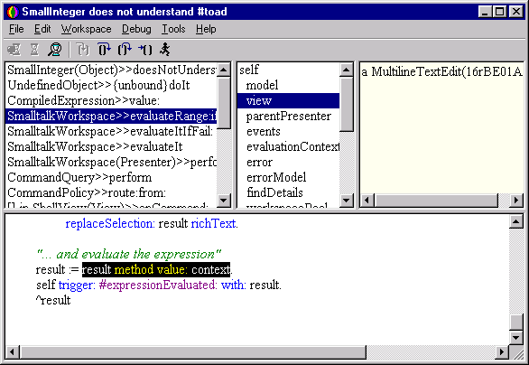Open the Tools menu
The width and height of the screenshot is (529, 365).
coord(173,29)
